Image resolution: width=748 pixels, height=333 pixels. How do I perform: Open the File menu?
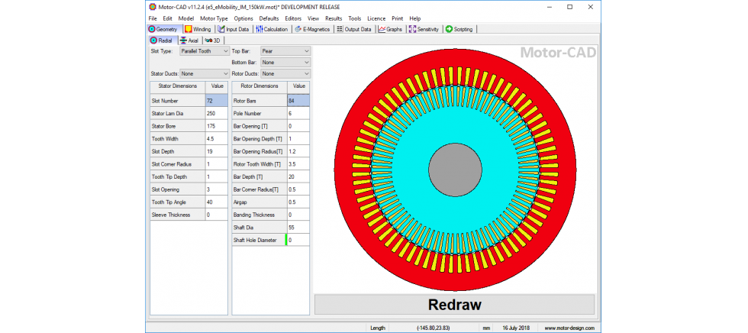point(153,18)
